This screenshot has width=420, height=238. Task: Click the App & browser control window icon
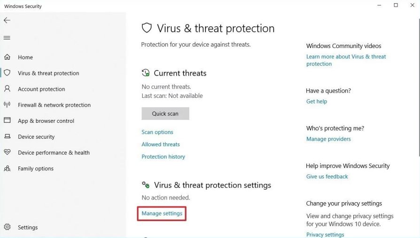pyautogui.click(x=7, y=120)
